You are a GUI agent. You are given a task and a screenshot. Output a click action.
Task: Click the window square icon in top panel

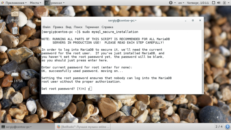[213, 3]
